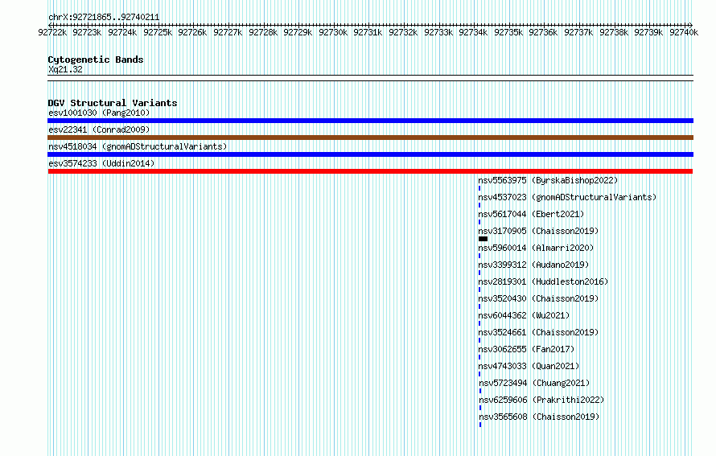Open nsv3565608 (Chaisson2019) variant

(539, 417)
